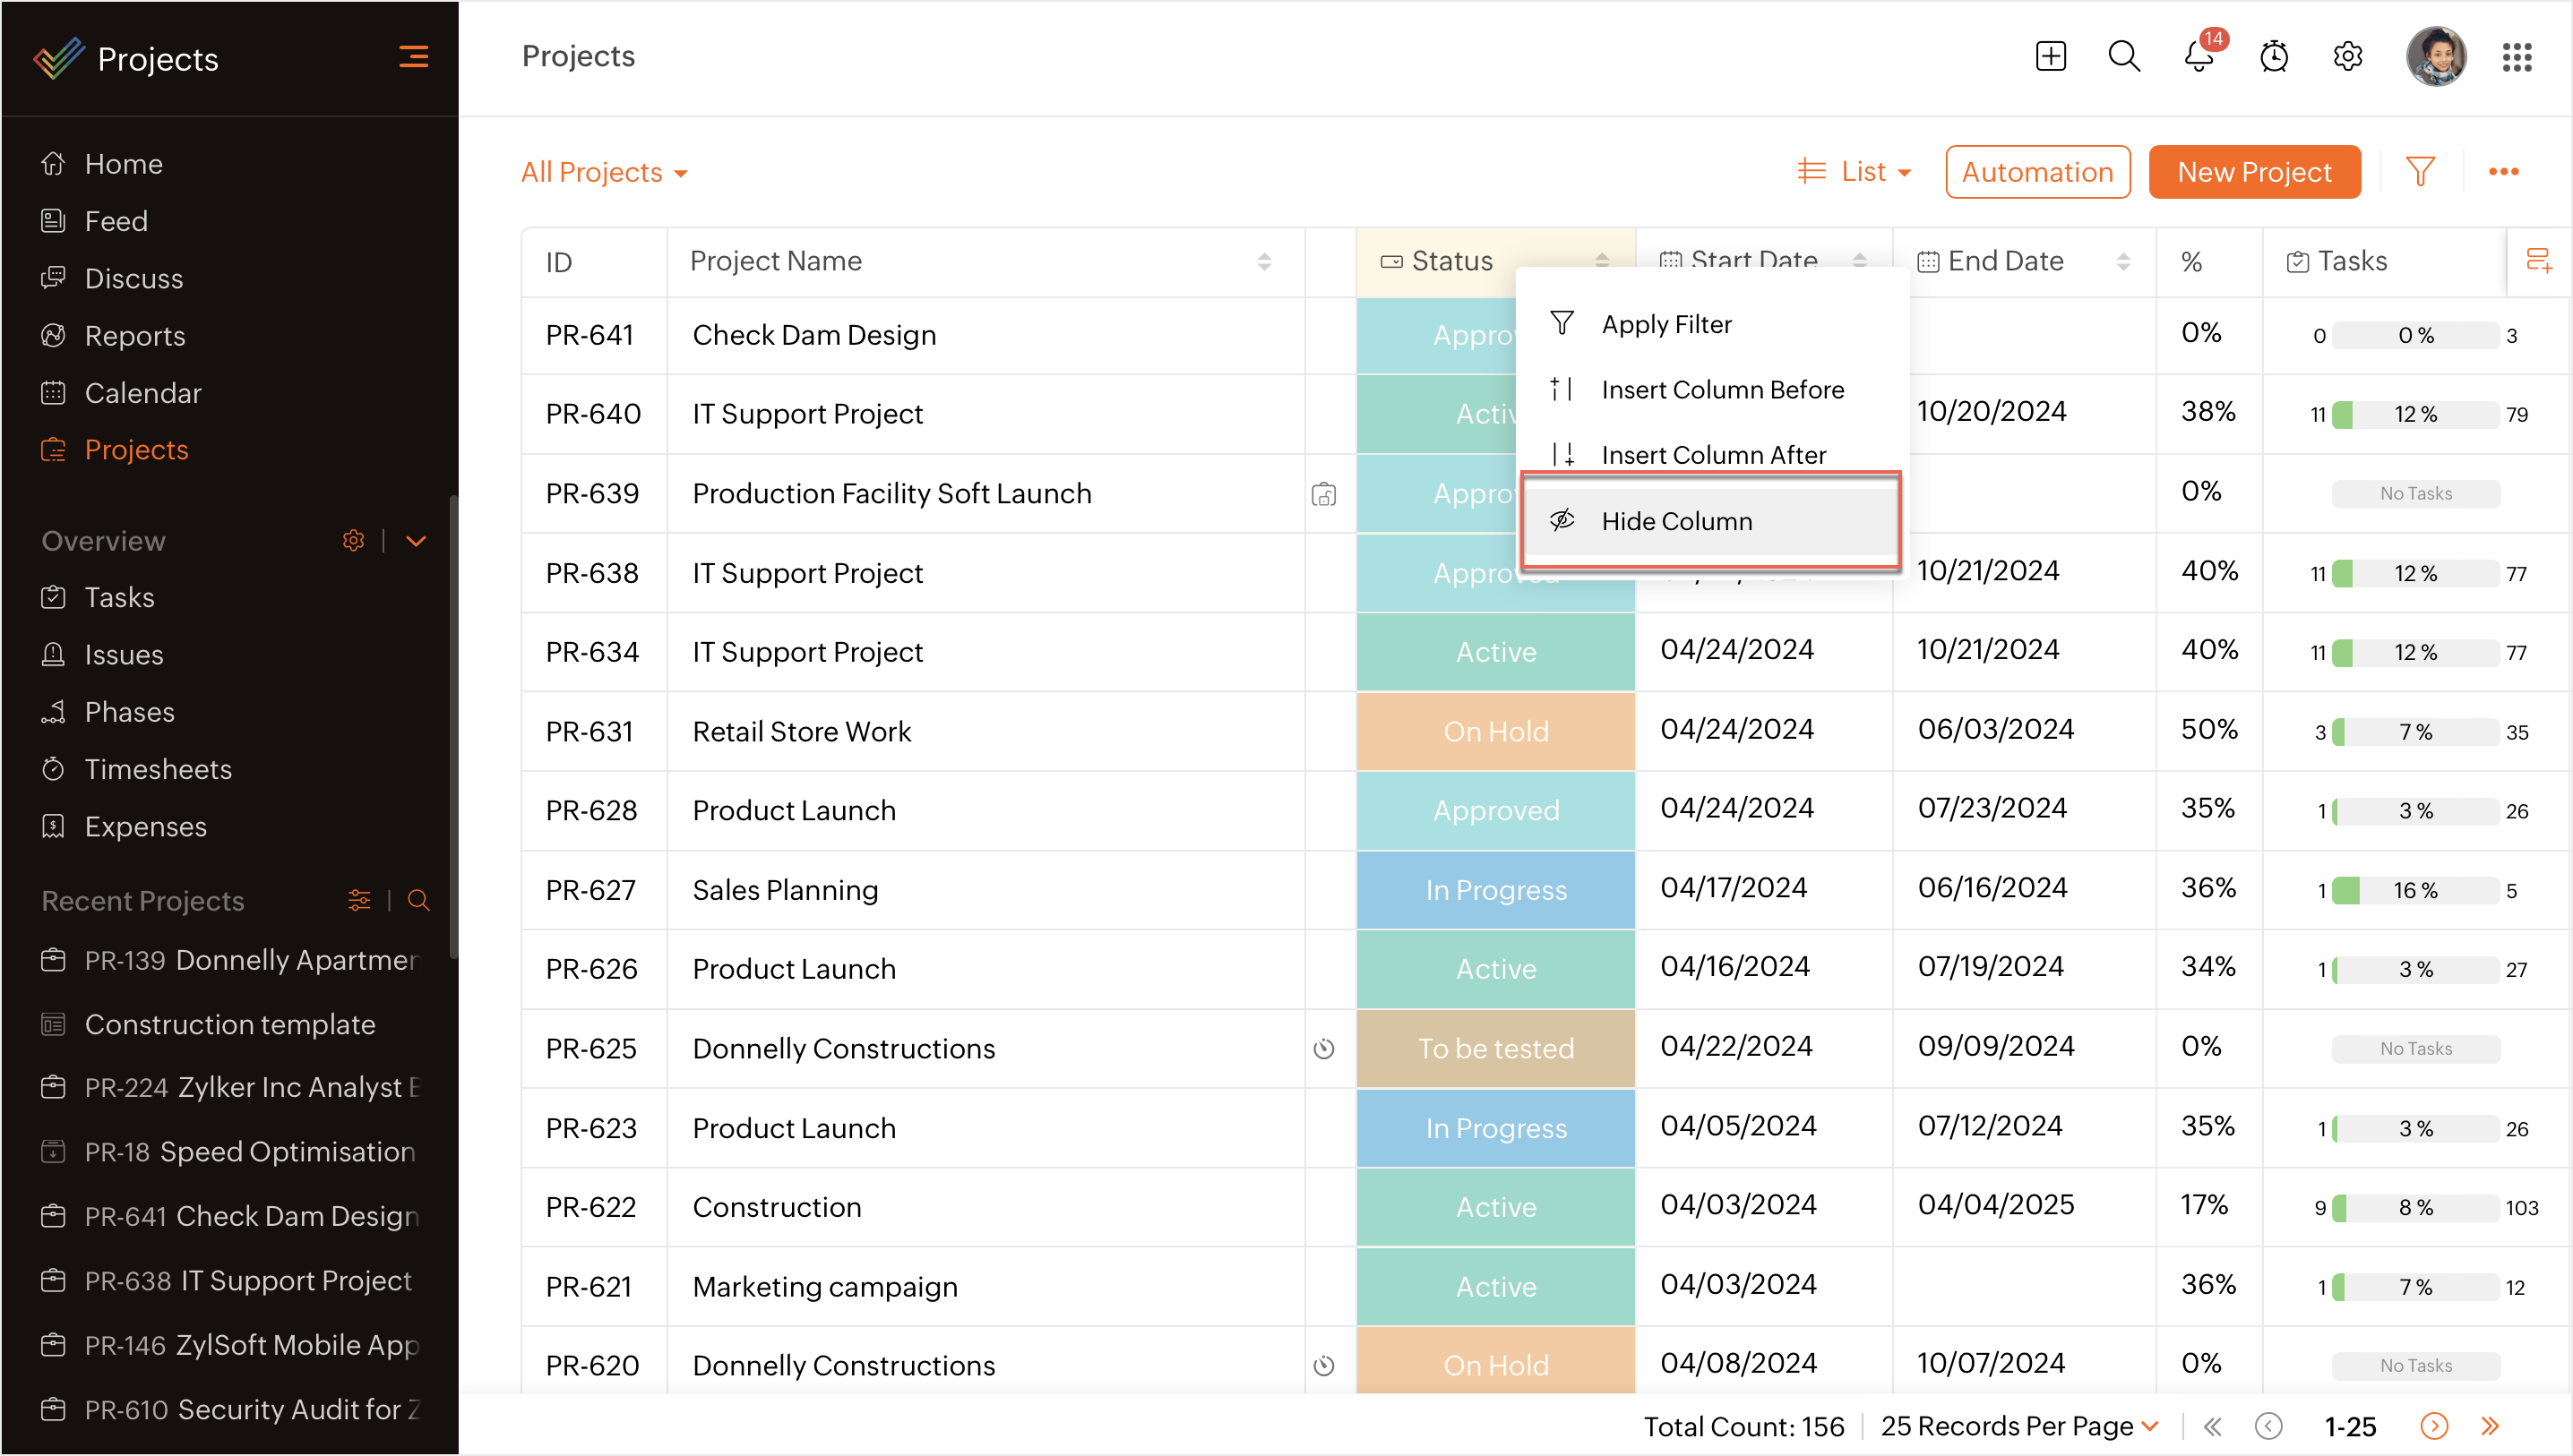2573x1456 pixels.
Task: Toggle Project Name column sort arrows
Action: (x=1263, y=262)
